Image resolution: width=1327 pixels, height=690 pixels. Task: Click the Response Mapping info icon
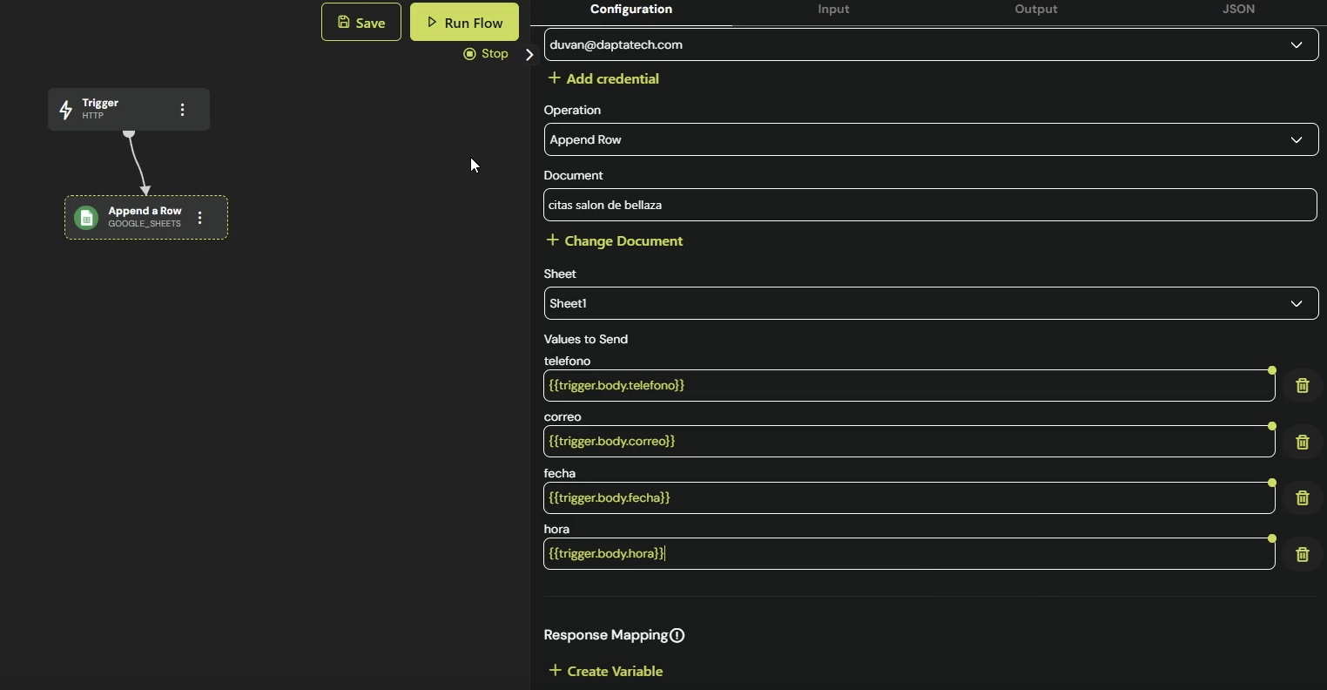(677, 636)
